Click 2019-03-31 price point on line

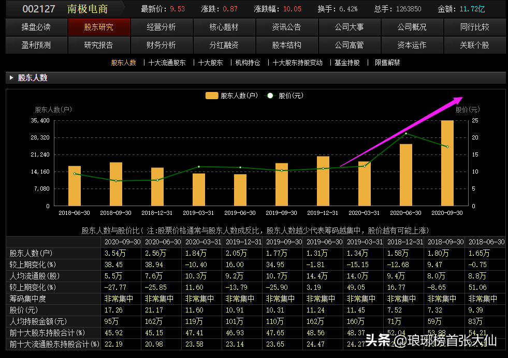pos(199,167)
